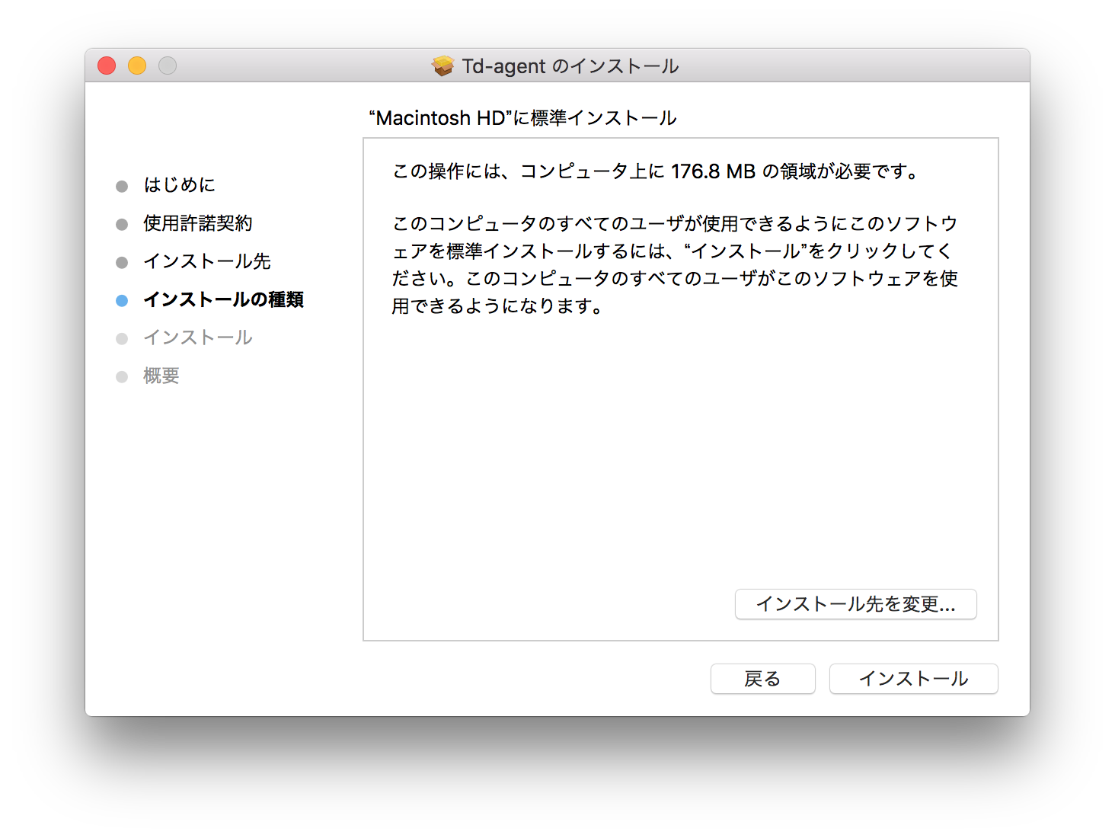The width and height of the screenshot is (1115, 838).
Task: Click the dimmed インストール step in the sidebar
Action: coord(198,337)
